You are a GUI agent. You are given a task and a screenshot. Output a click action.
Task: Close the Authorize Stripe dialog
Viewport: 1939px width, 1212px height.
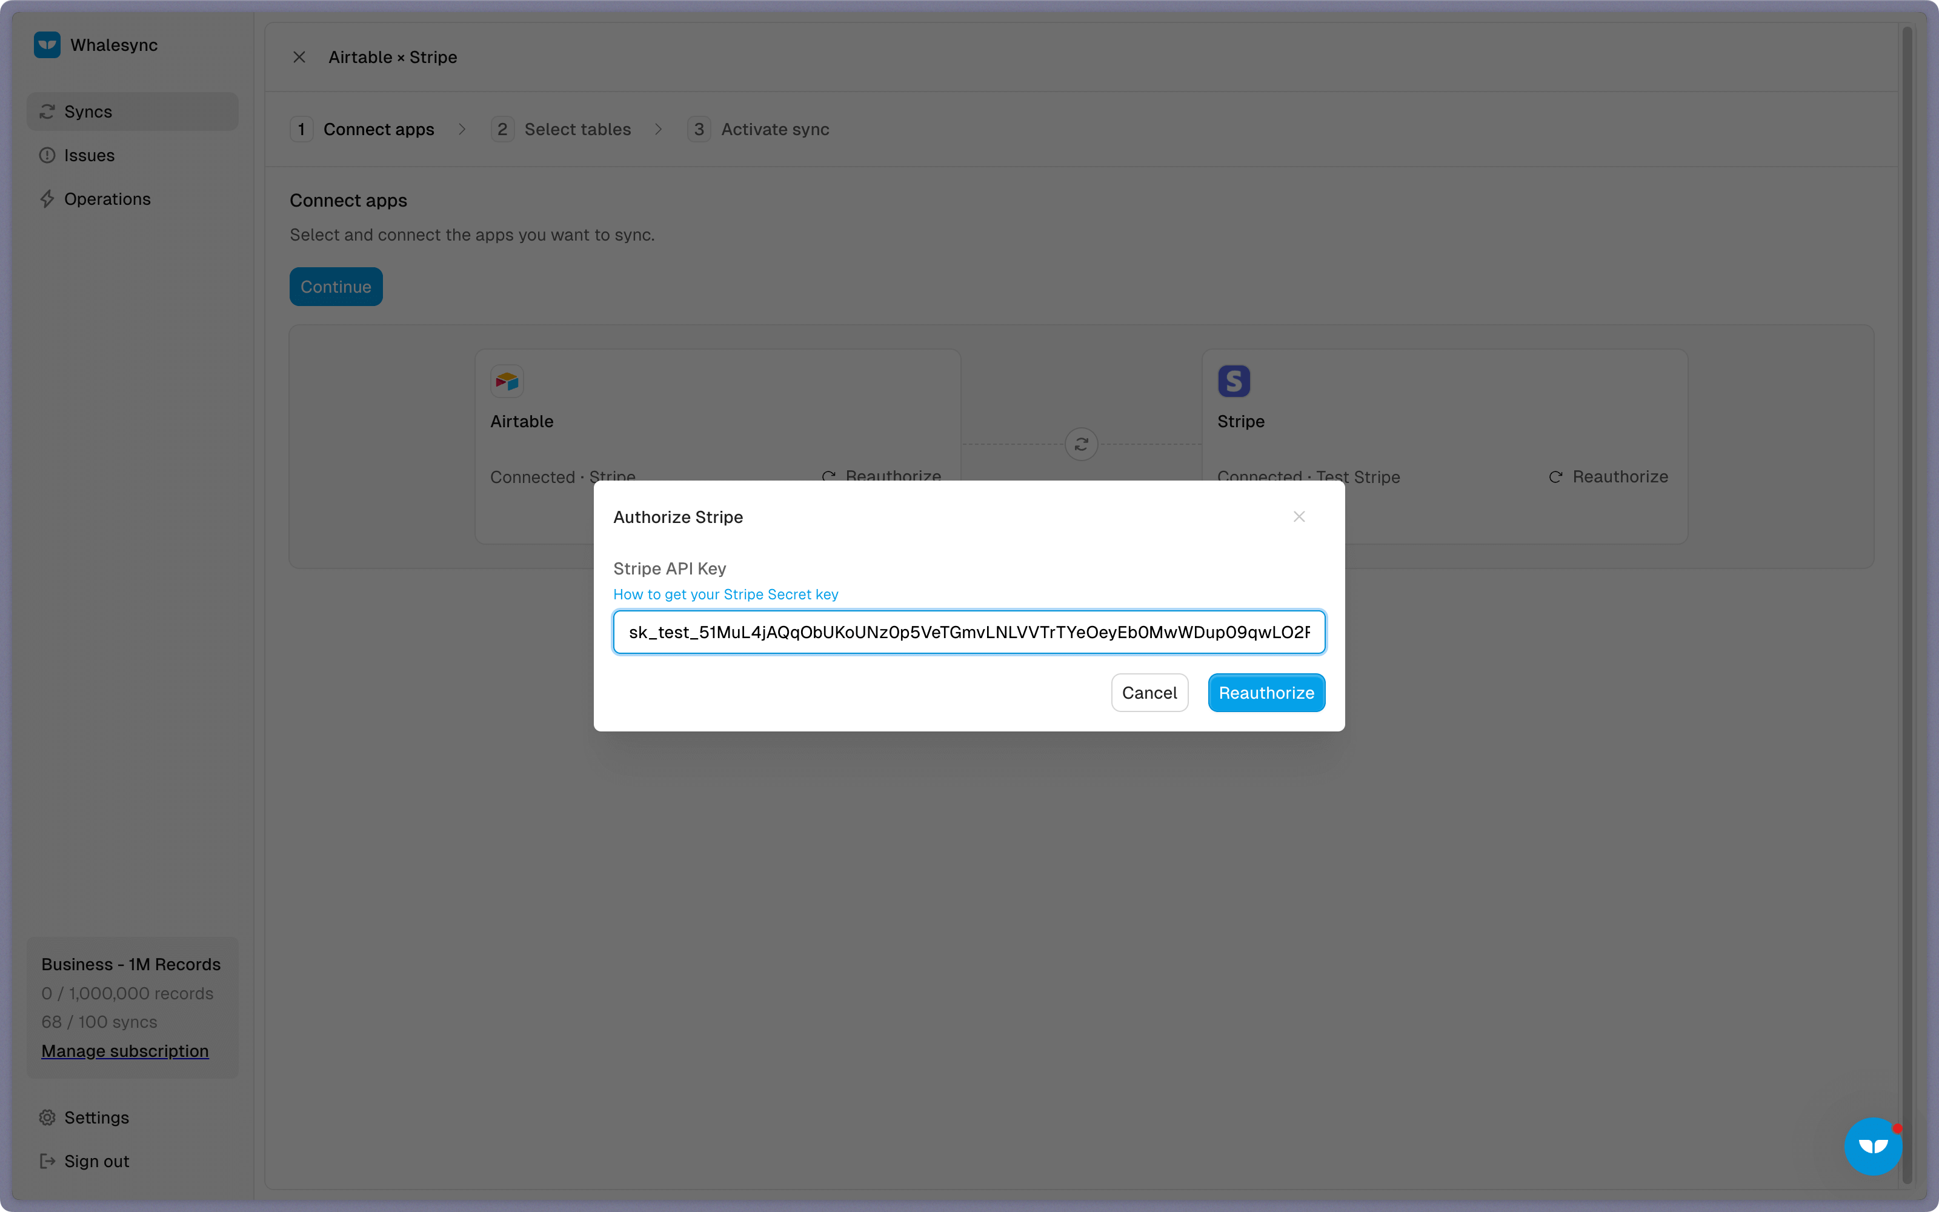1299,517
